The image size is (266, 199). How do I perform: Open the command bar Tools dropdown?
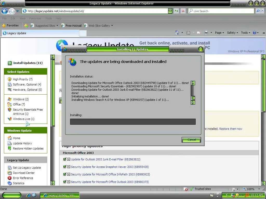[x=245, y=33]
